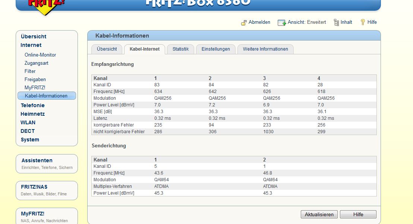Click the Inhalt sitemap icon
The width and height of the screenshot is (413, 224).
coord(336,22)
